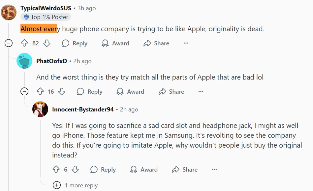Collapse PhatOofxD's reply thread
Image resolution: width=313 pixels, height=191 pixels.
[x=24, y=91]
